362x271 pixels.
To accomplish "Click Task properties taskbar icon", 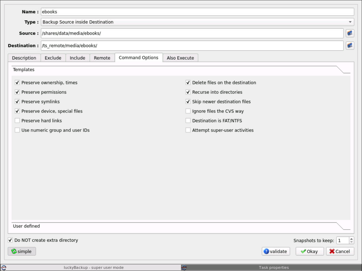I will [x=184, y=267].
